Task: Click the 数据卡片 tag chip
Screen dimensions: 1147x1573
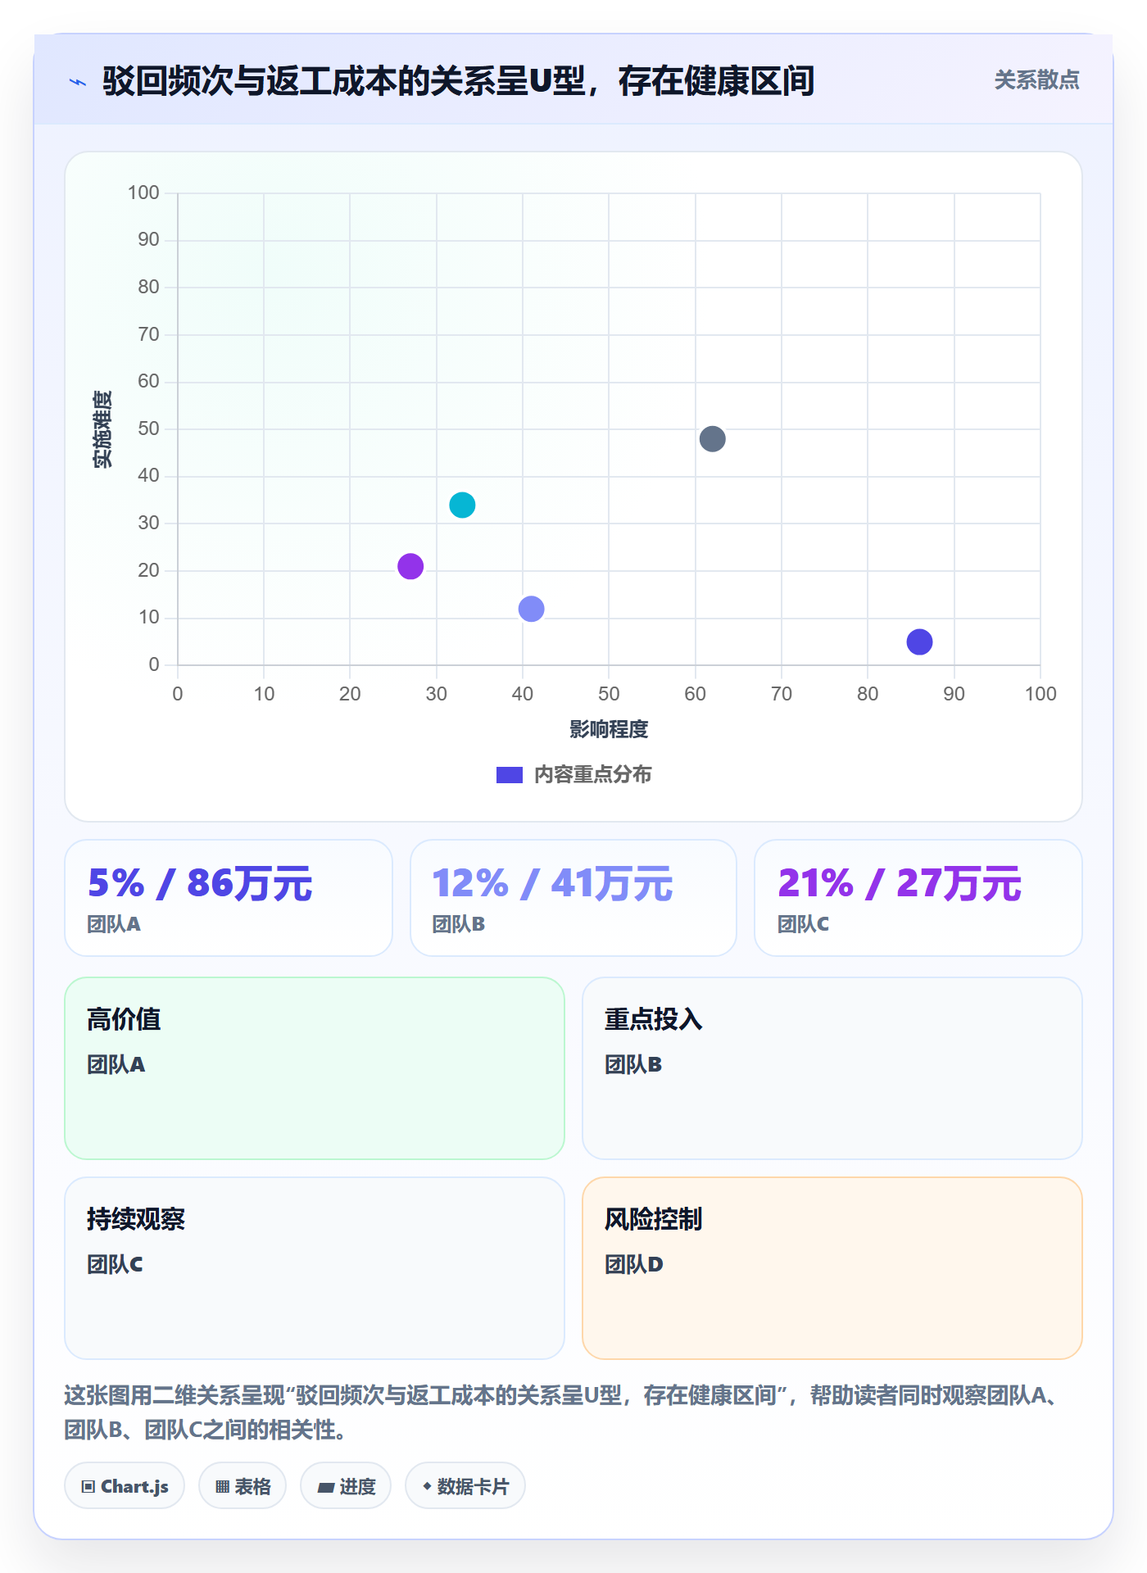Action: [x=465, y=1486]
